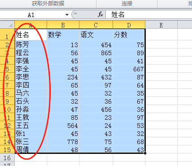The height and width of the screenshot is (166, 192).
Task: Click the name cell 石头
Action: click(31, 101)
